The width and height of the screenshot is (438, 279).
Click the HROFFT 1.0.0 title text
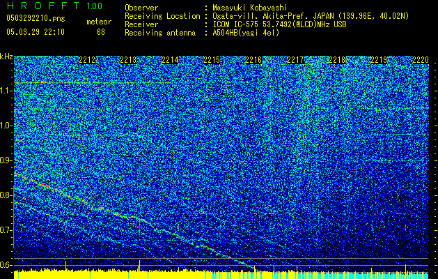54,6
